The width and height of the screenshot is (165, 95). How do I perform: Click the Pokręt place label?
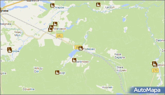click(62, 73)
